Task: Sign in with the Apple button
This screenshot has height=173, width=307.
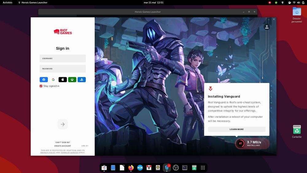Action: coord(63,80)
